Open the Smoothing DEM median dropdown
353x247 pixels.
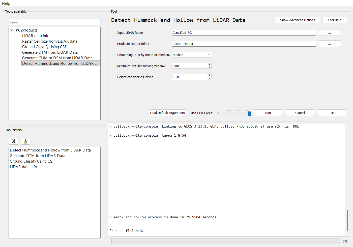click(192, 55)
